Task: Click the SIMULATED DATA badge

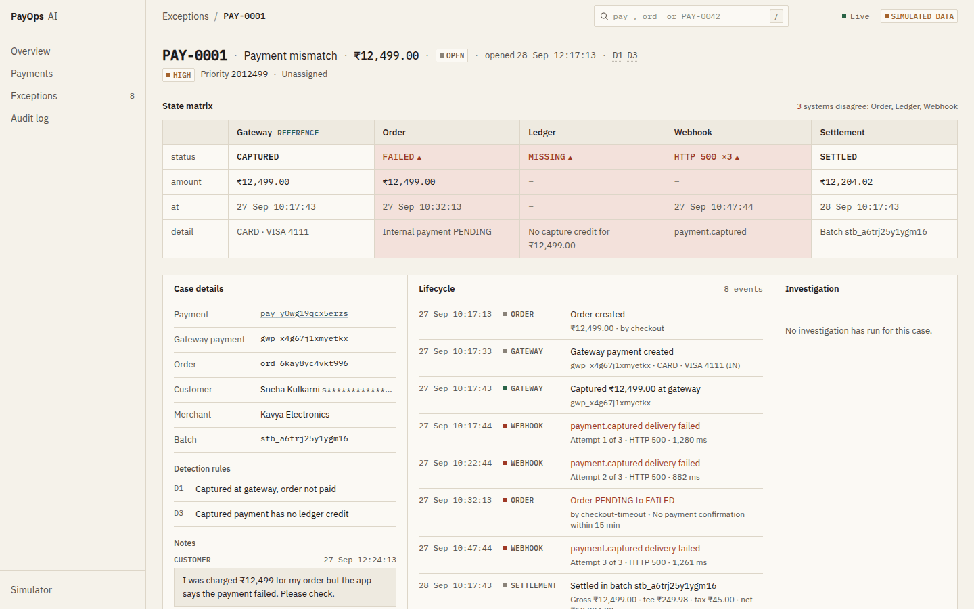Action: [x=919, y=16]
